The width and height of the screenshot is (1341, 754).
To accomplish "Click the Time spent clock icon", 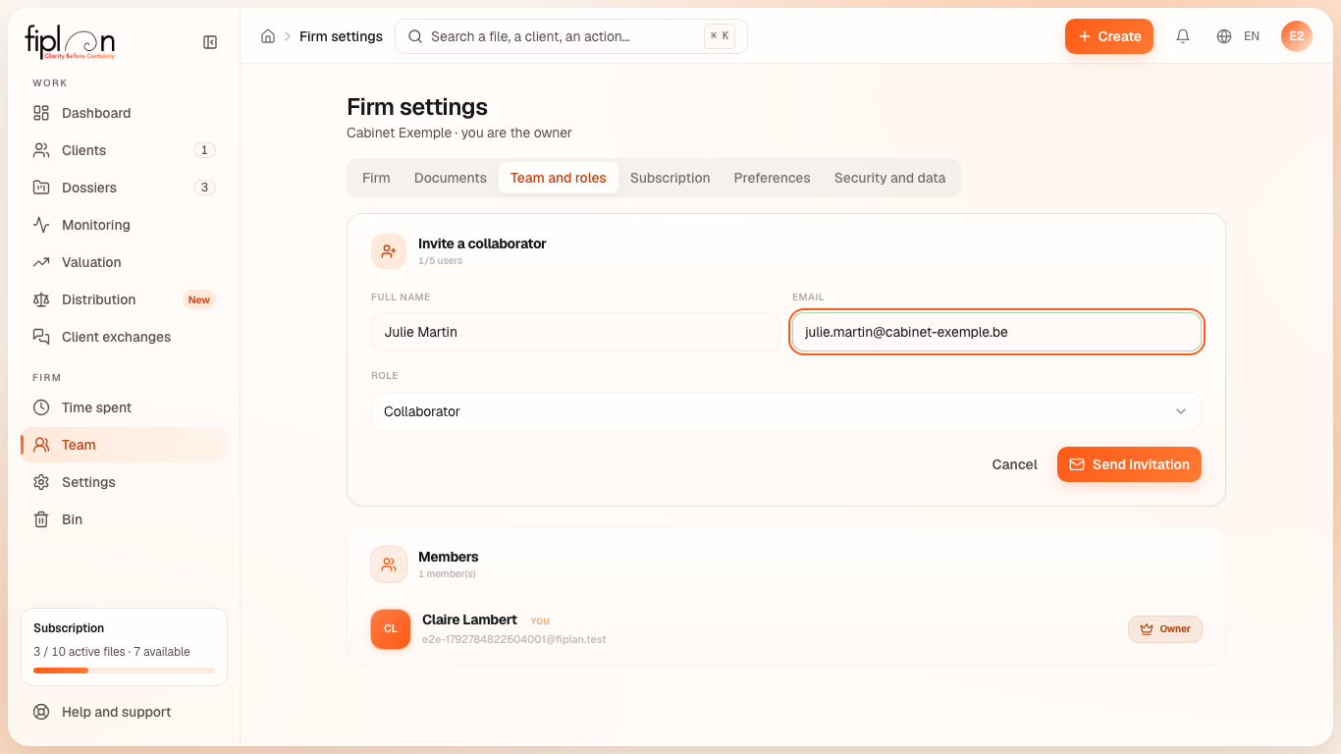I will click(41, 407).
